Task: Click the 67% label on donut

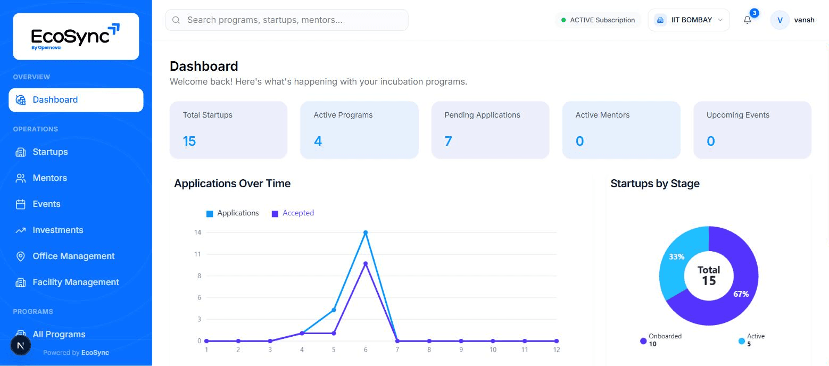Action: (x=741, y=294)
